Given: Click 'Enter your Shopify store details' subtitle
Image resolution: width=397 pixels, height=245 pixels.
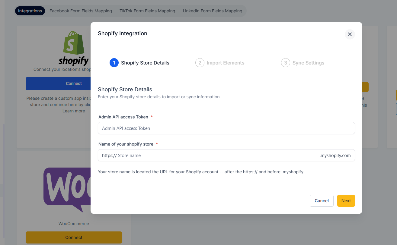Looking at the screenshot, I should 159,97.
